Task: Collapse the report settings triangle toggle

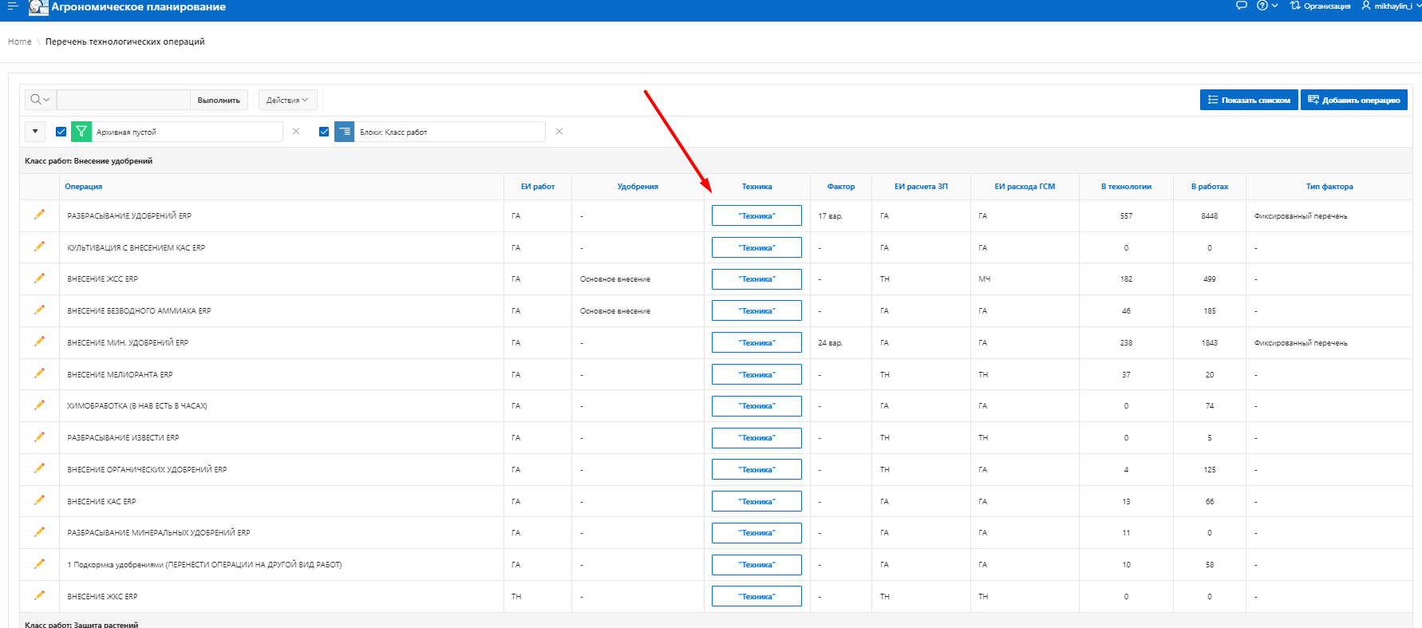Action: click(35, 132)
